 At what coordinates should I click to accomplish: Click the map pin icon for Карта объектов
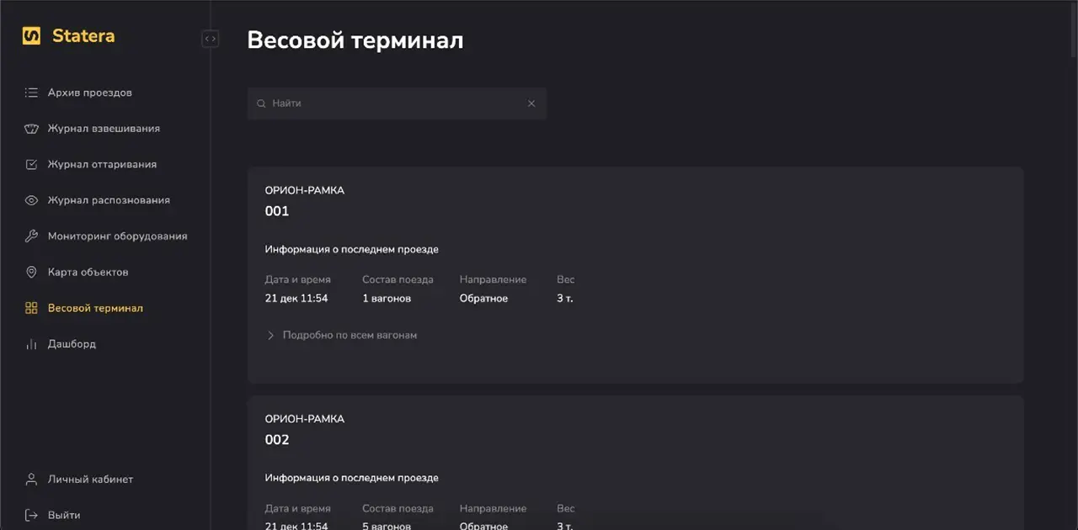click(x=30, y=272)
